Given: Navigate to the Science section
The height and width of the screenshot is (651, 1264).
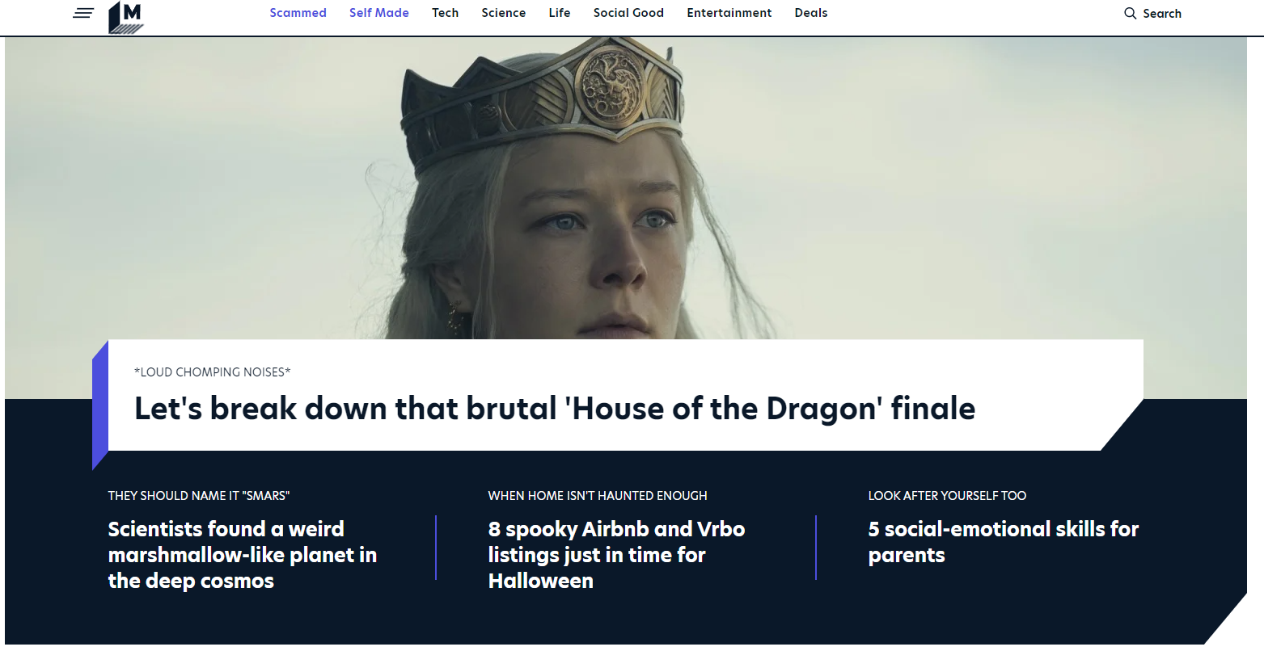Looking at the screenshot, I should tap(503, 13).
